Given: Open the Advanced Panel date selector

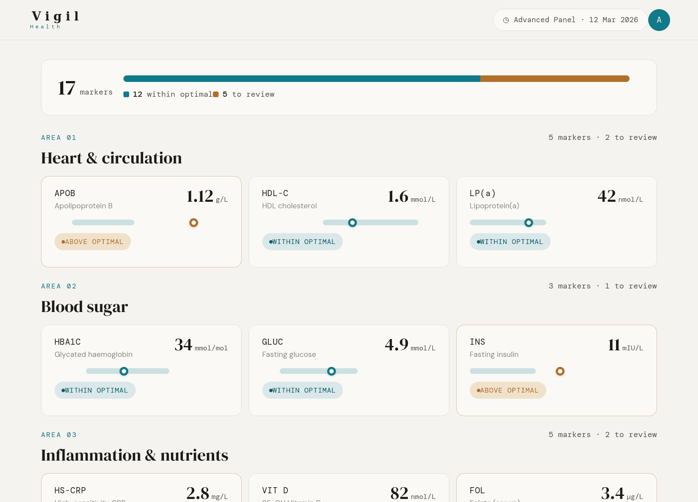Looking at the screenshot, I should coord(570,20).
